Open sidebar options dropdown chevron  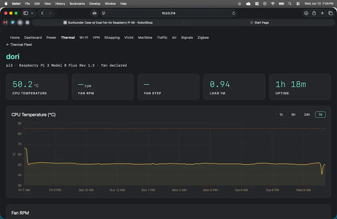[x=32, y=13]
